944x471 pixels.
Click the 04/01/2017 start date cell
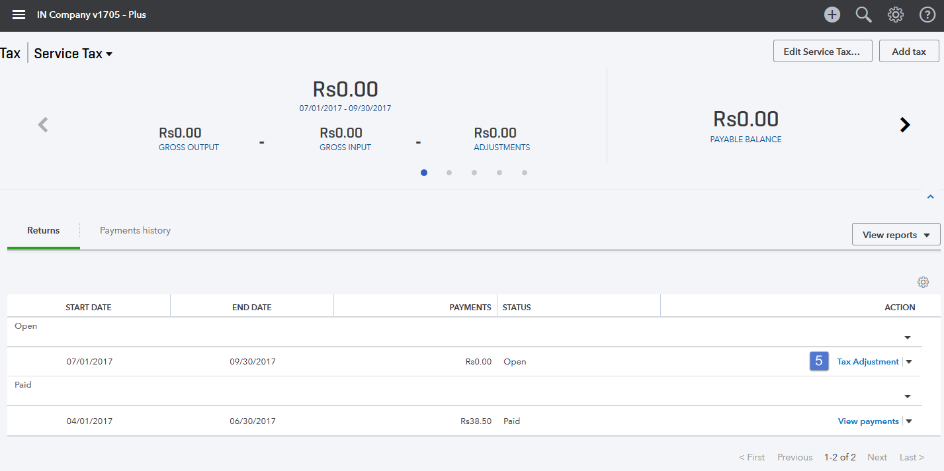(89, 421)
